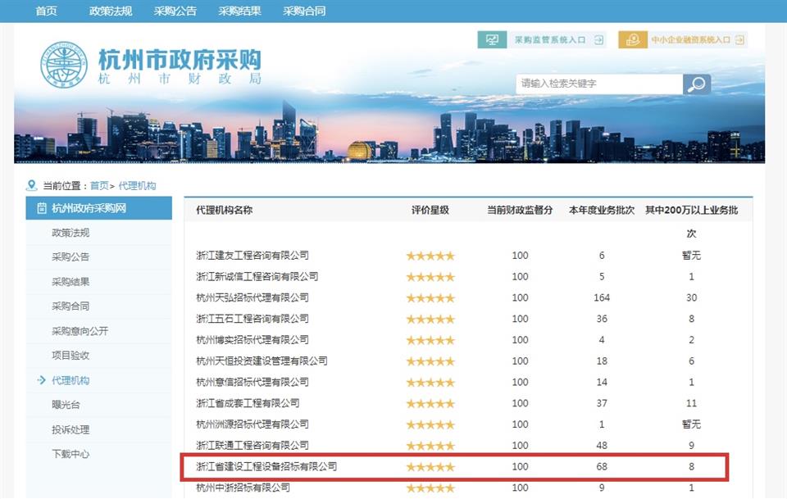Select 采购意向公开 in the left sidebar

click(80, 331)
